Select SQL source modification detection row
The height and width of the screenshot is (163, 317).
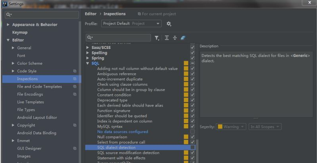point(140,153)
